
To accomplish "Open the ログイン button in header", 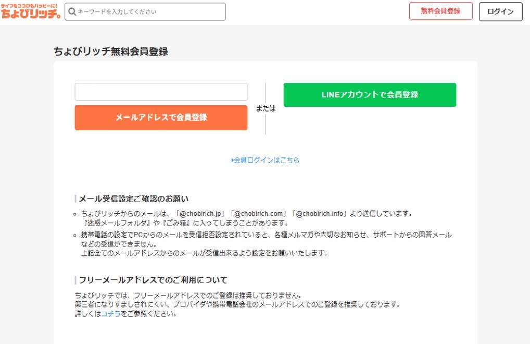I will click(x=500, y=11).
